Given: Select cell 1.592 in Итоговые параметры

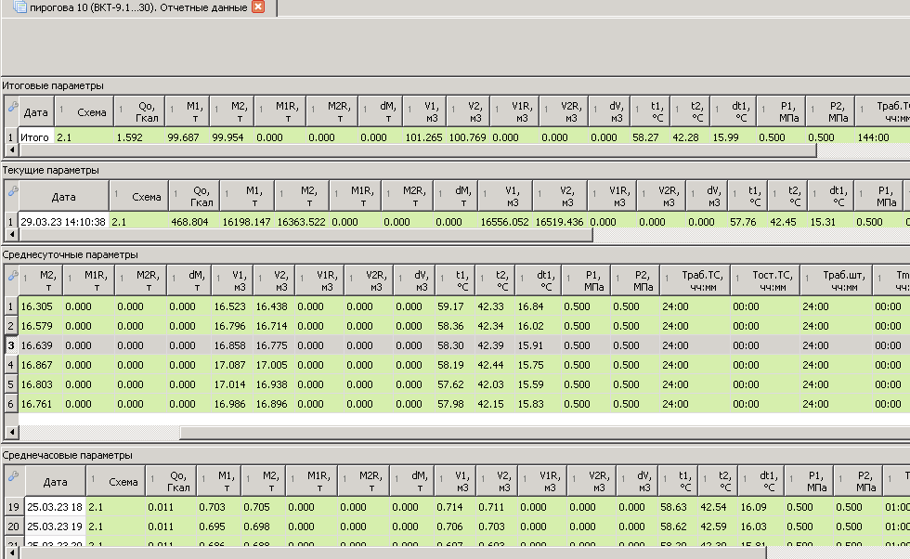Looking at the screenshot, I should 140,137.
